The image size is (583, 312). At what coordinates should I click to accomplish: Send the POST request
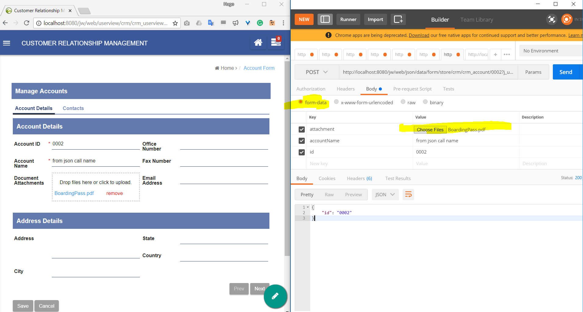pos(566,72)
